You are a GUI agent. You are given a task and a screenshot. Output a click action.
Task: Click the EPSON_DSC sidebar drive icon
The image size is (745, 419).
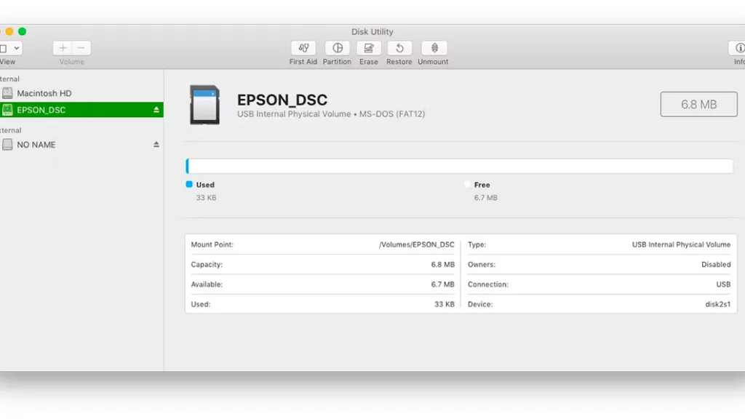(7, 110)
